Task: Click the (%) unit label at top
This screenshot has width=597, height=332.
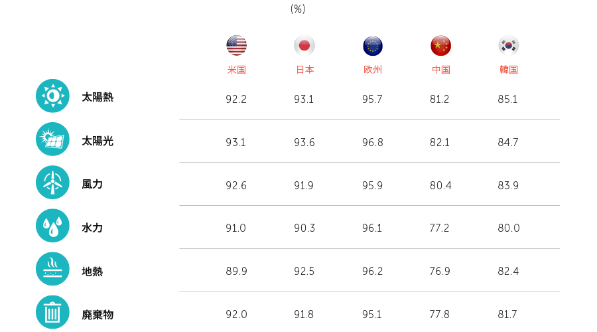Action: 298,9
